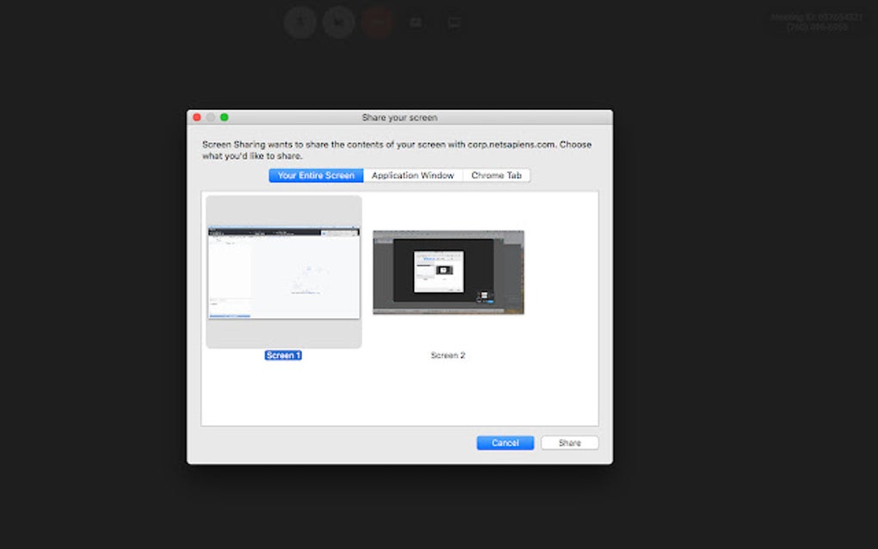Open the Your Entire Screen tab

click(x=315, y=175)
